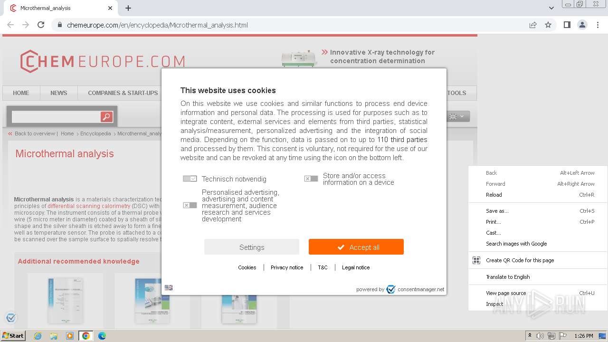Choose Cast... from context menu
608x342 pixels.
pos(538,233)
